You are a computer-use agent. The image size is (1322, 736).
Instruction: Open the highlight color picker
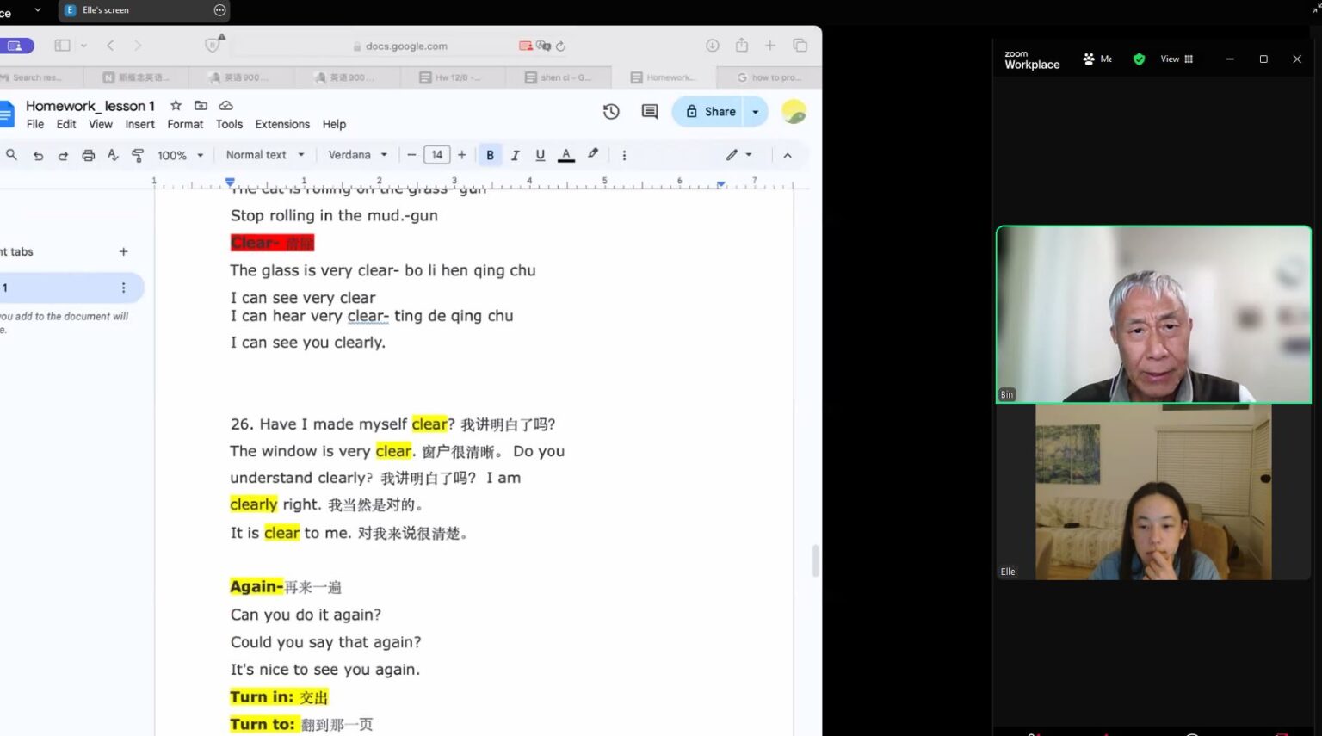(x=593, y=154)
